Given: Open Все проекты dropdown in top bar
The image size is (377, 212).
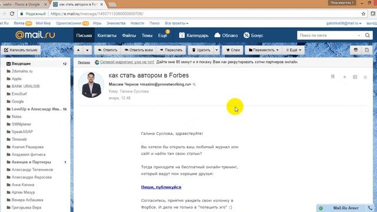Looking at the screenshot, I should tap(177, 24).
